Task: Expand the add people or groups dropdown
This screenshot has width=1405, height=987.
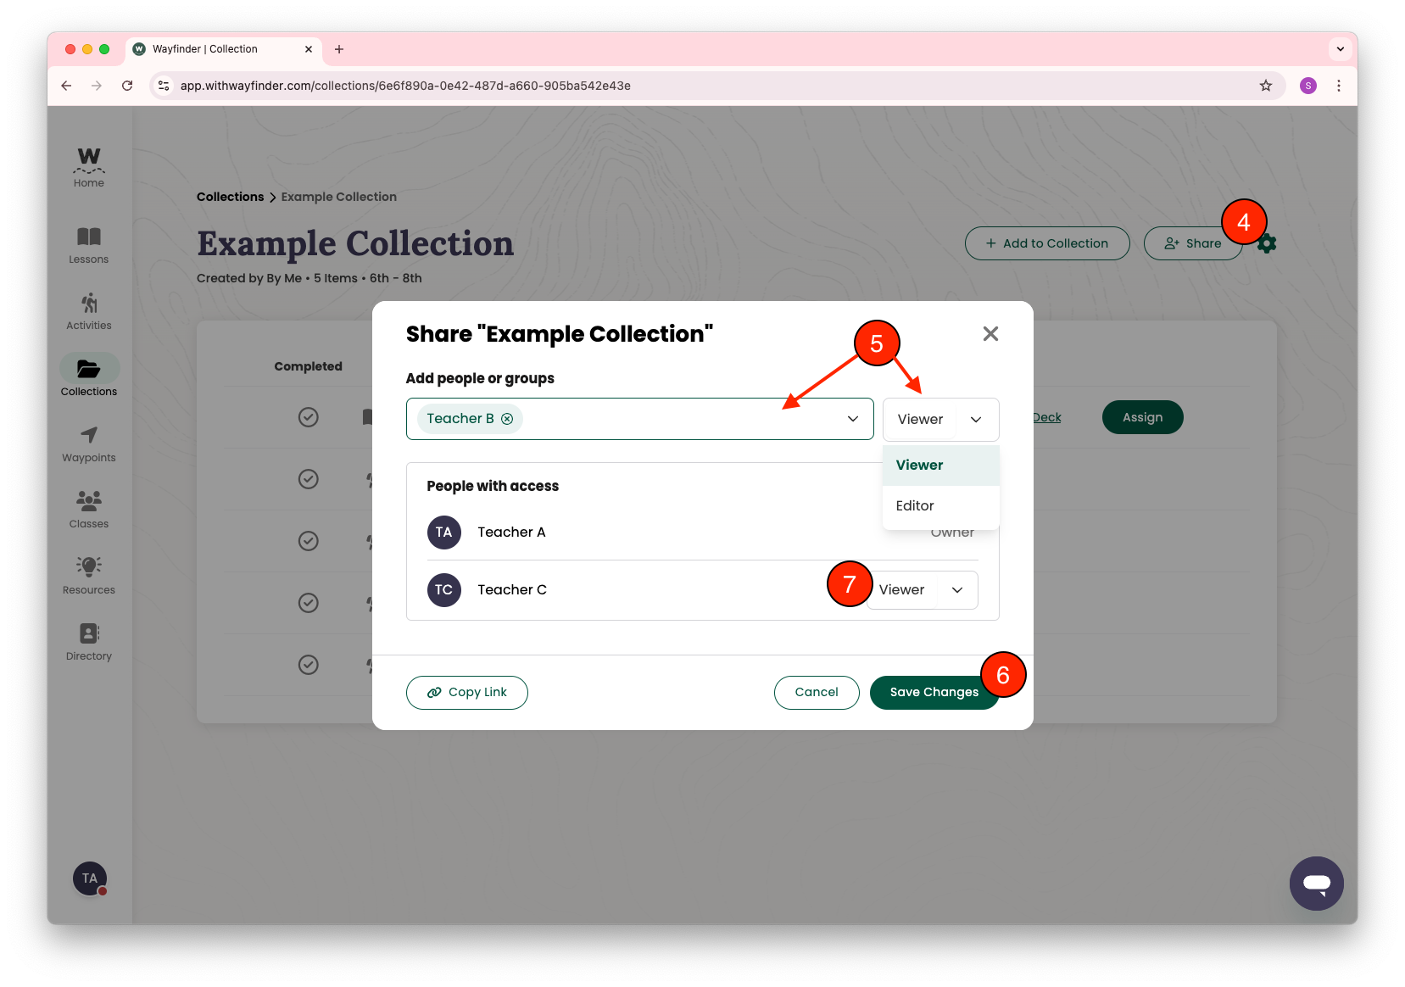Action: [x=853, y=419]
